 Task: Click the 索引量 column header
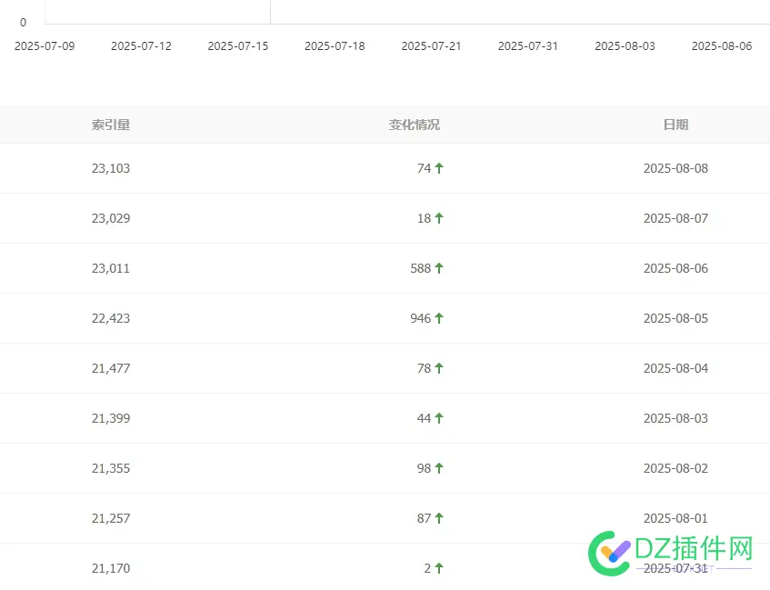111,125
